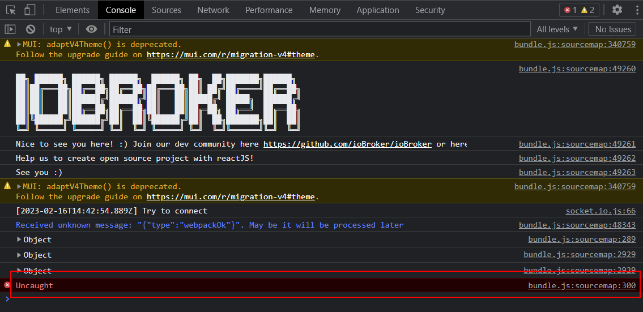
Task: Expand the Object logged at first sourcemap:2929
Action: pos(19,255)
